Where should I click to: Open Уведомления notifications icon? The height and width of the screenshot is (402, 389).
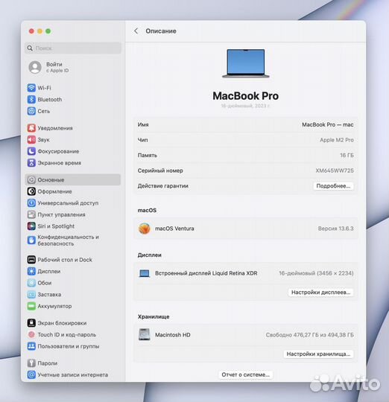pos(31,128)
